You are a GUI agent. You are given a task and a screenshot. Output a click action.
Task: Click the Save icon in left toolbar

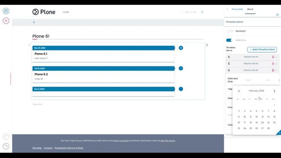6,11
